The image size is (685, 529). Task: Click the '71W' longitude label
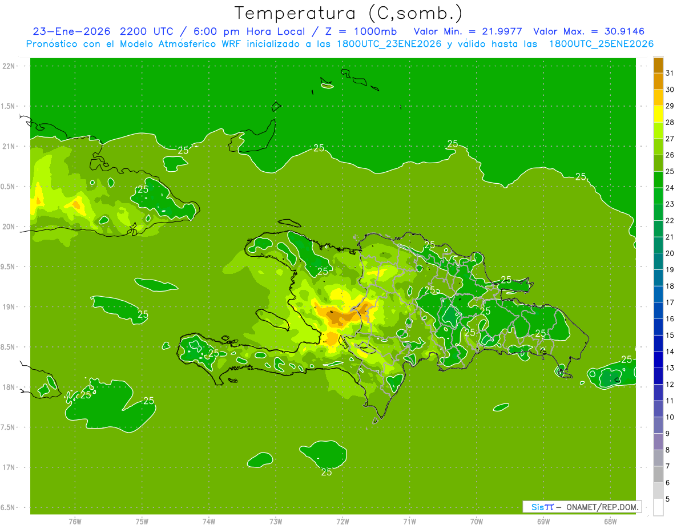pos(409,522)
